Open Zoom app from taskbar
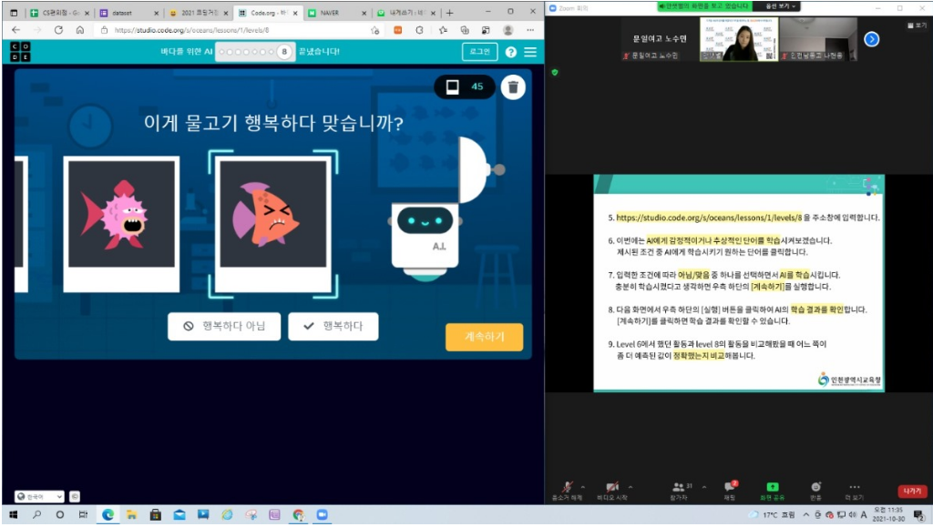Screen dimensions: 933x527 [x=322, y=514]
